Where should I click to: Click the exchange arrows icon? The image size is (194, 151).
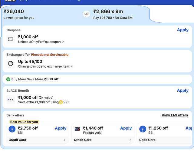11,63
